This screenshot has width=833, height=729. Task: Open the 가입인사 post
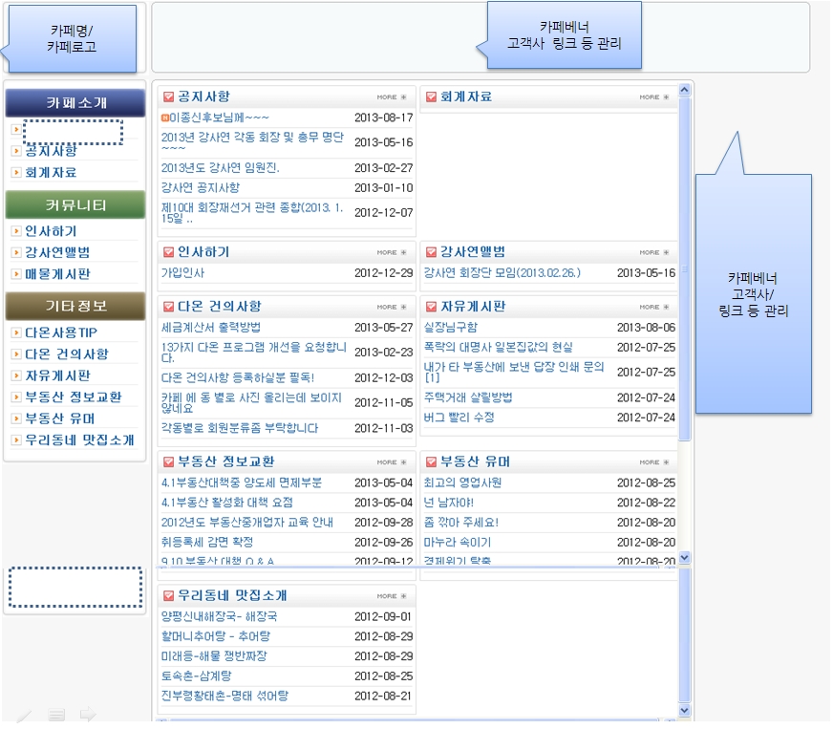[182, 273]
